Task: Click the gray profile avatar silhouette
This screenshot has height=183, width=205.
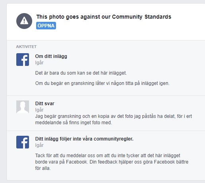Action: (23, 107)
